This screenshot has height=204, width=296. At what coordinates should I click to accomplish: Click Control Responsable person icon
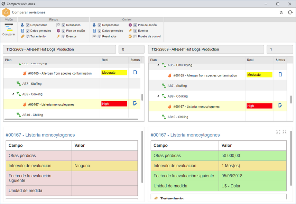pyautogui.click(x=94, y=25)
